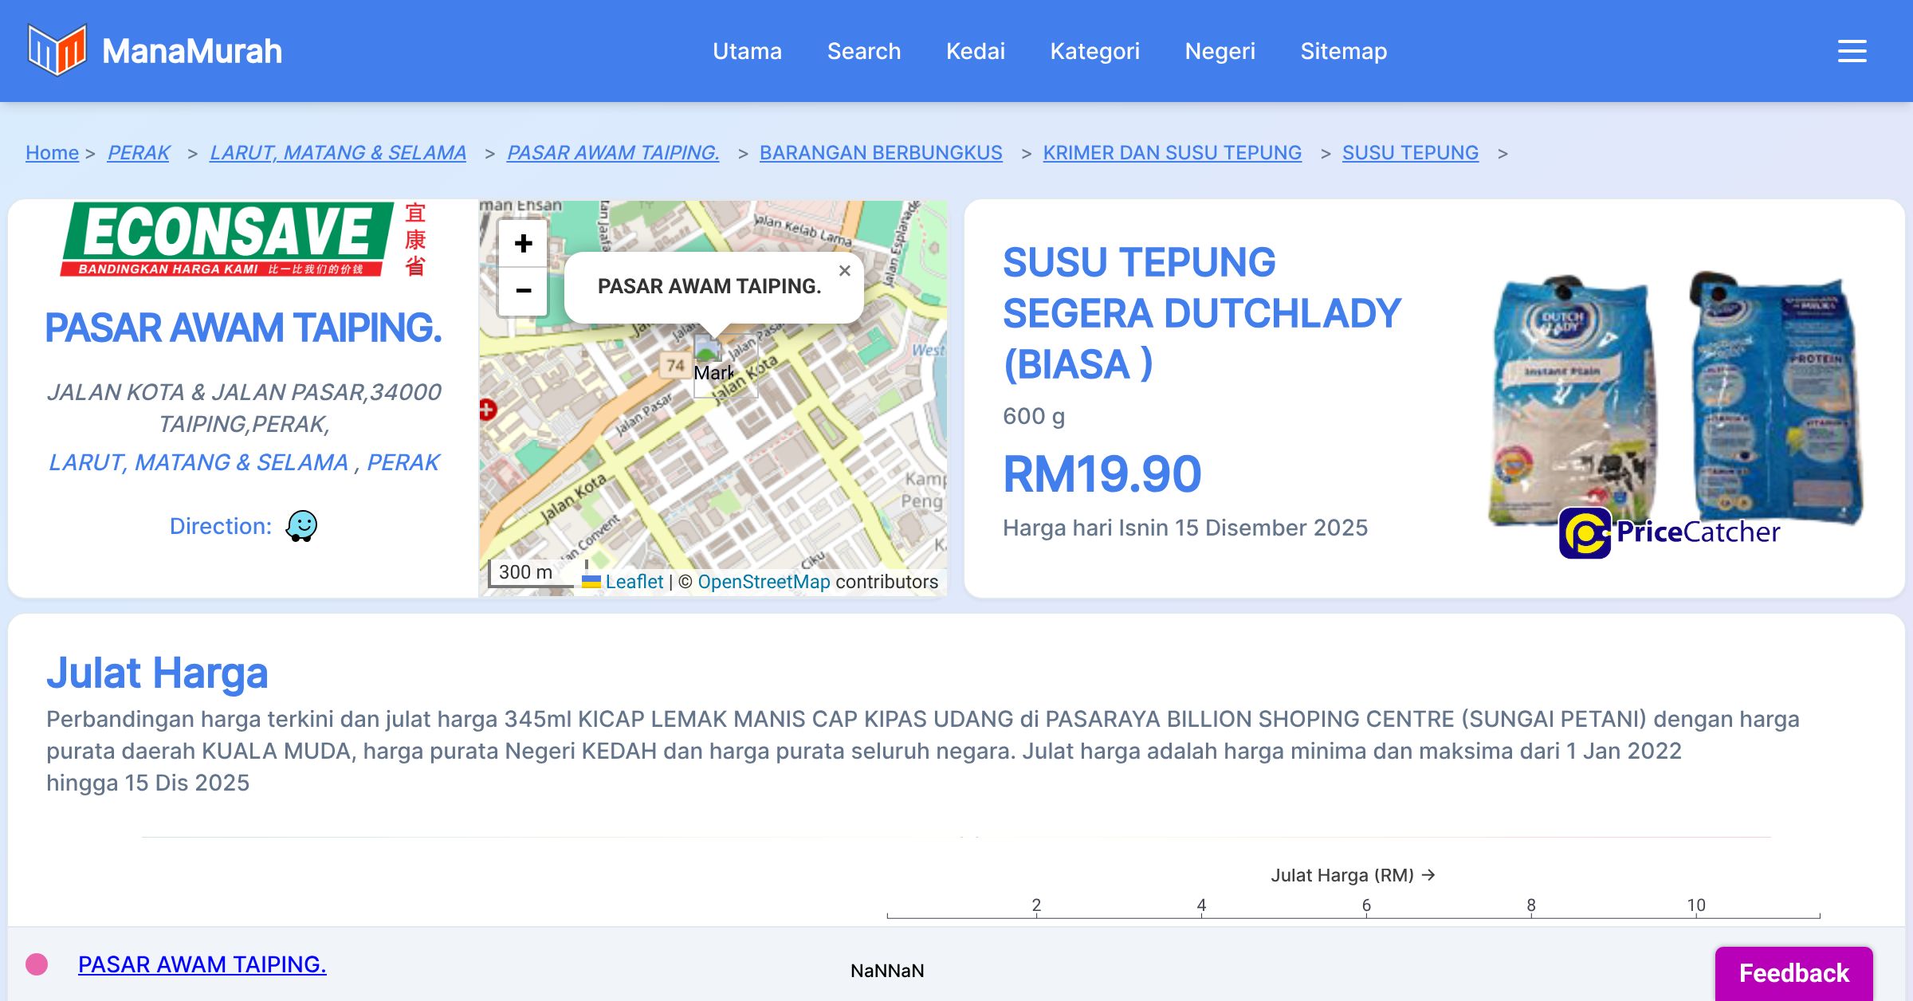1913x1001 pixels.
Task: Click the Dutch Lady product image
Action: click(1674, 398)
